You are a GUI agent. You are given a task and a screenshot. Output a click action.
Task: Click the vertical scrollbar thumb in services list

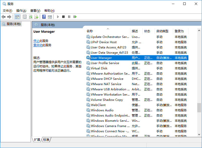coord(199,108)
